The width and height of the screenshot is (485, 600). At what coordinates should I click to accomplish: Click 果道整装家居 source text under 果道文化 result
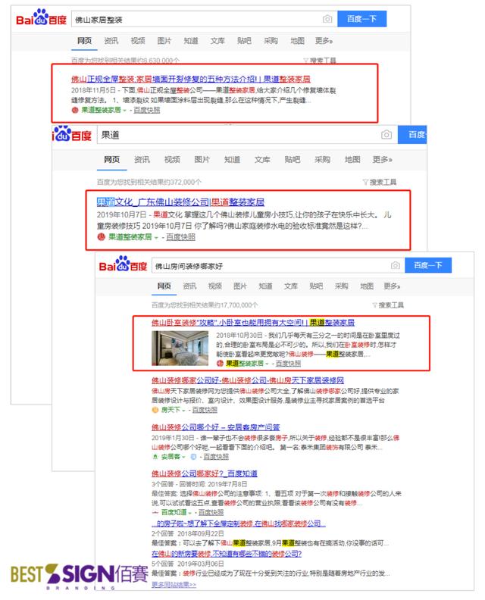point(130,237)
